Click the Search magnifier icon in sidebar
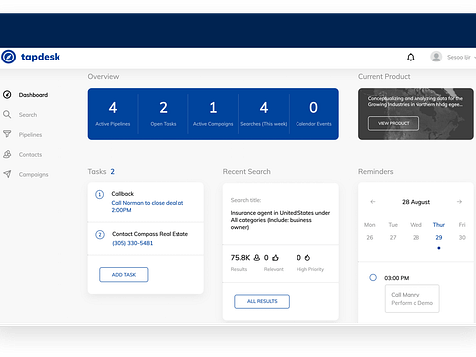 [7, 114]
